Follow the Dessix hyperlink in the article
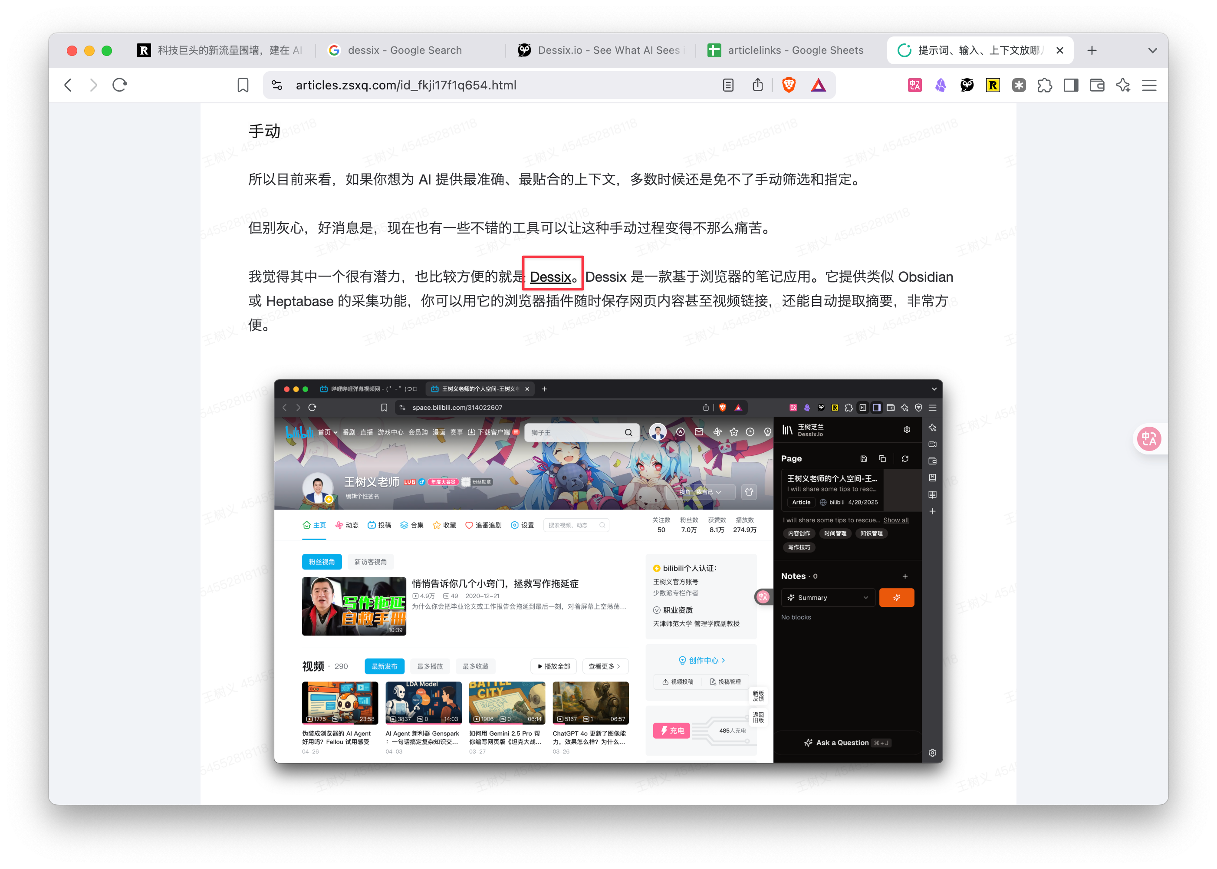The height and width of the screenshot is (869, 1217). pos(551,277)
